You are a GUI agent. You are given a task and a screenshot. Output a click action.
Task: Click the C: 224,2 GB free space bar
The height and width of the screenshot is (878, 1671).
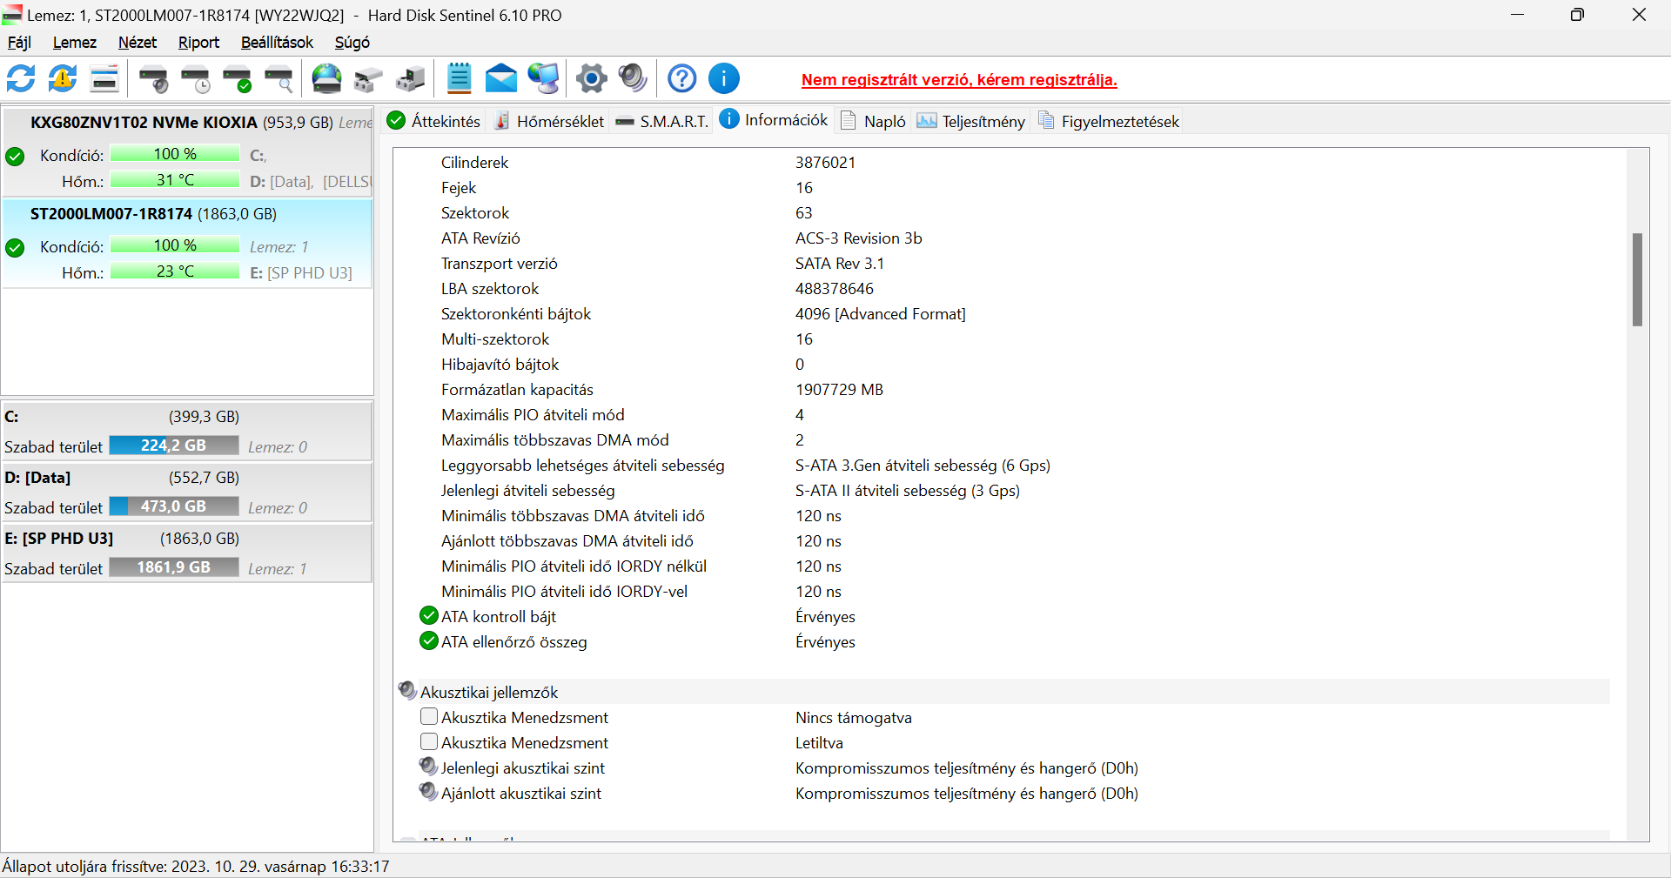click(x=174, y=446)
